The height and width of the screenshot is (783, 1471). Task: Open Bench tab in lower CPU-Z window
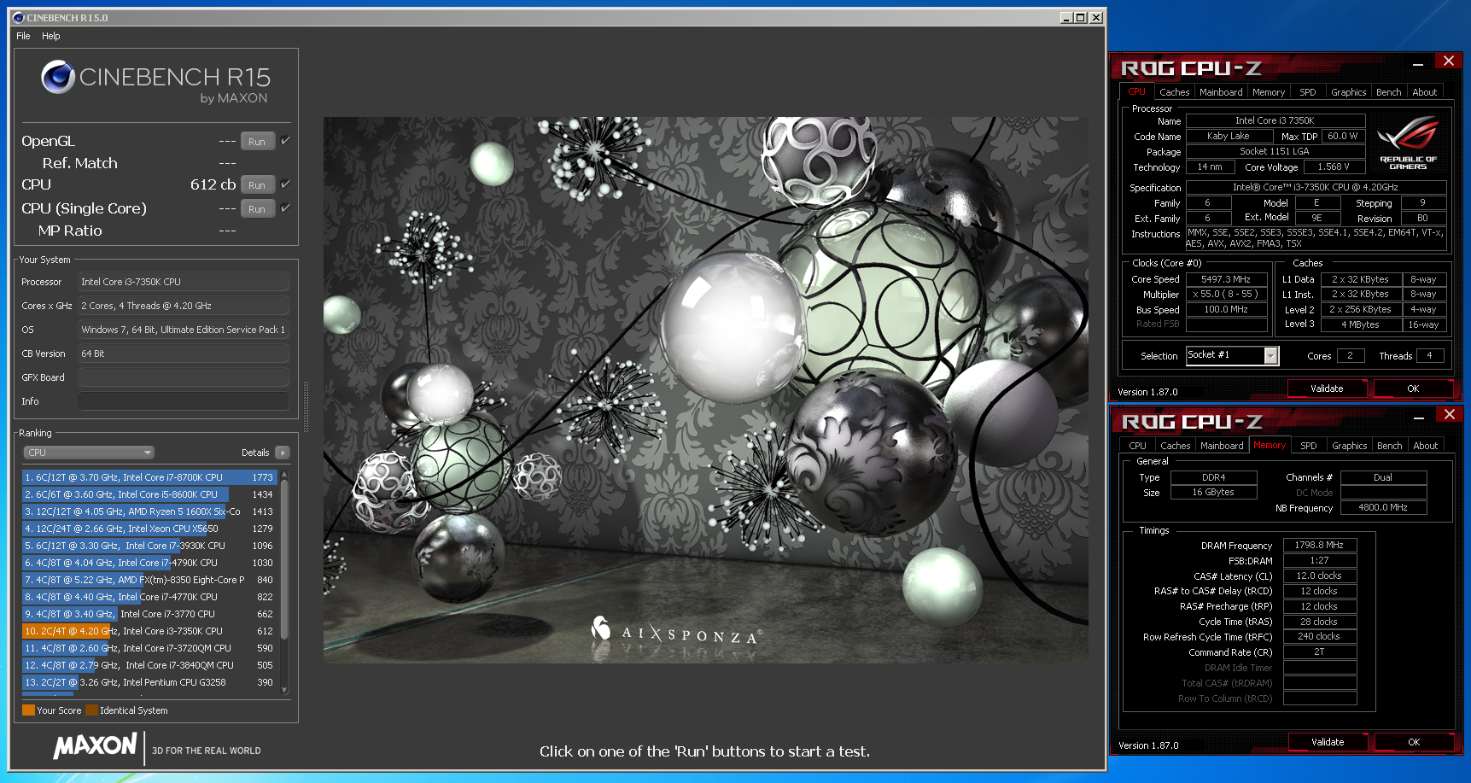(x=1389, y=446)
